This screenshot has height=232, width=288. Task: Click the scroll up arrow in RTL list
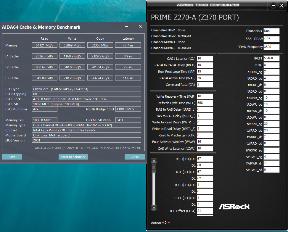pyautogui.click(x=154, y=161)
